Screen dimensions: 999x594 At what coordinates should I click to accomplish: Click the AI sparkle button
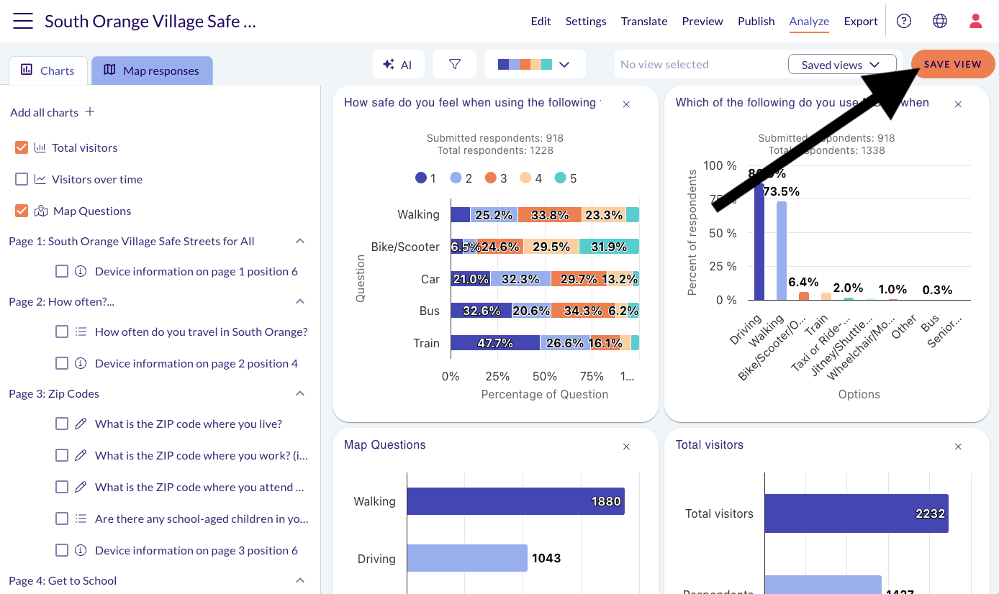coord(398,64)
